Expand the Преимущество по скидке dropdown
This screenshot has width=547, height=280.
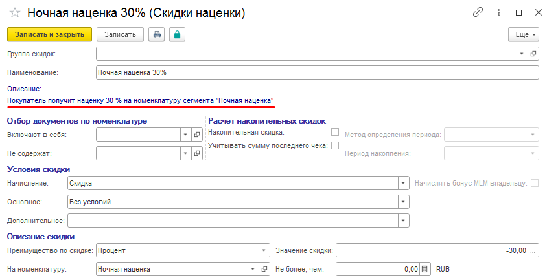coord(264,250)
